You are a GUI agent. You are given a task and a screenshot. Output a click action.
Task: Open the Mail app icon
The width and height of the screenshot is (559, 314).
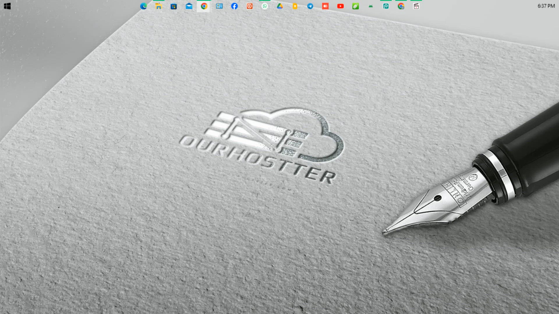(x=189, y=6)
